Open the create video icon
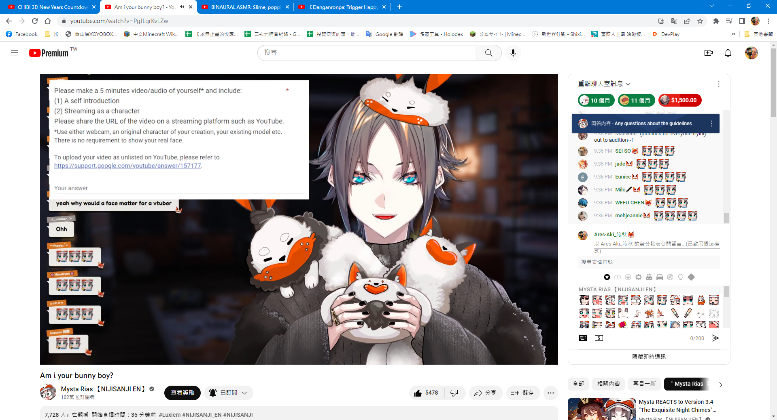This screenshot has width=777, height=420. (x=709, y=53)
